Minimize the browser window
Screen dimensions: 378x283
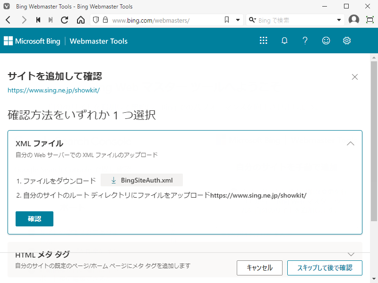(325, 6)
